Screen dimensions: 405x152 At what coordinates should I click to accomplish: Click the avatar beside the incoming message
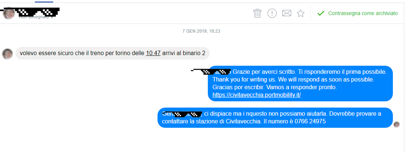point(7,54)
